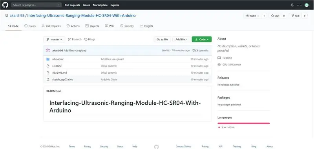
Task: Switch to the Insights tab
Action: click(x=146, y=26)
